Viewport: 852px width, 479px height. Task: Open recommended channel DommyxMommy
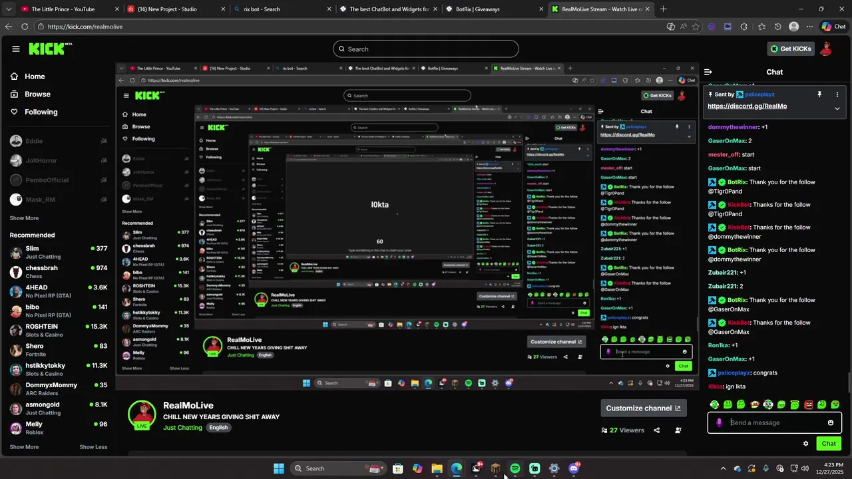[x=58, y=389]
